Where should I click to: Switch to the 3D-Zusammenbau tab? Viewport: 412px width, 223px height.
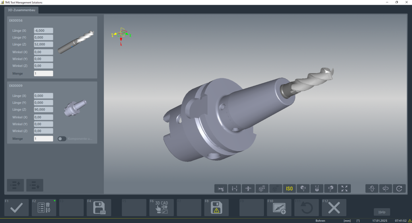click(x=22, y=10)
